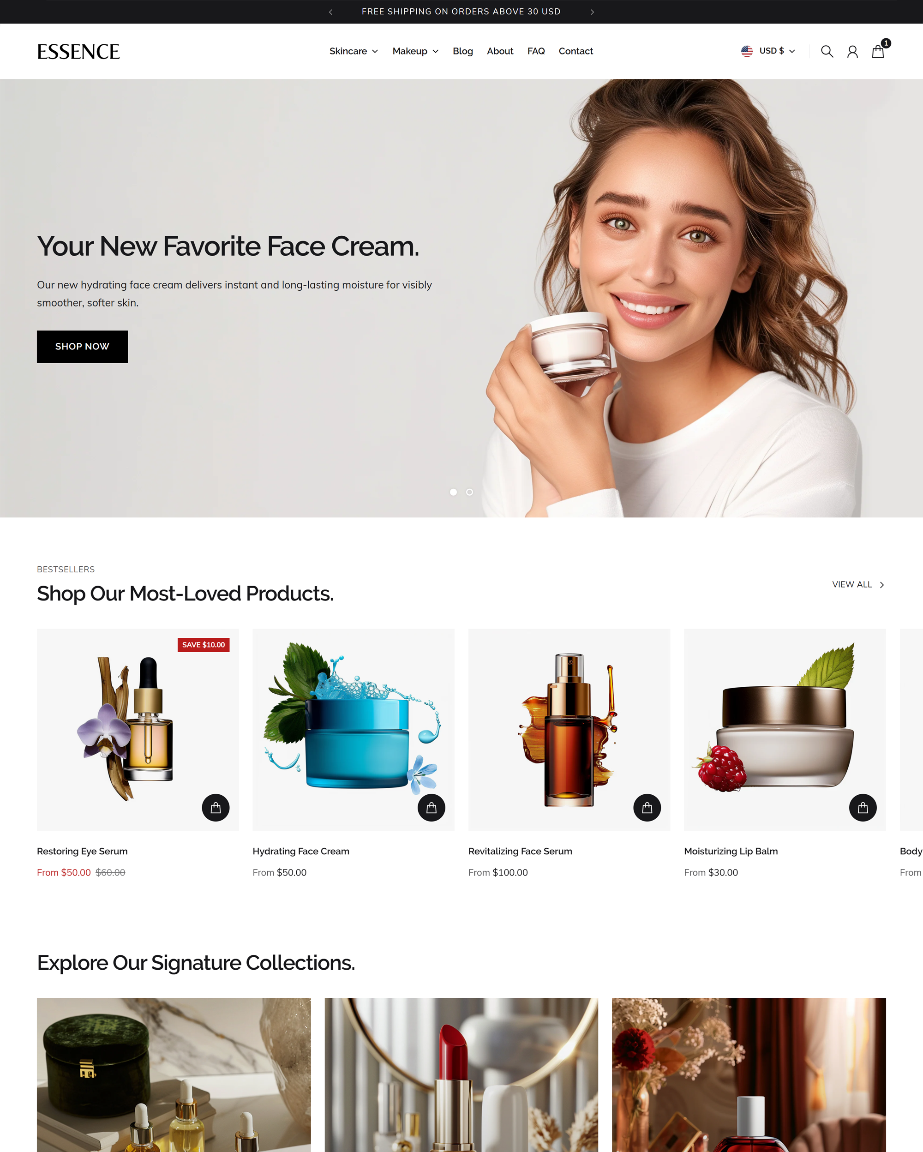Click the Blog menu item
This screenshot has height=1152, width=923.
[x=462, y=51]
